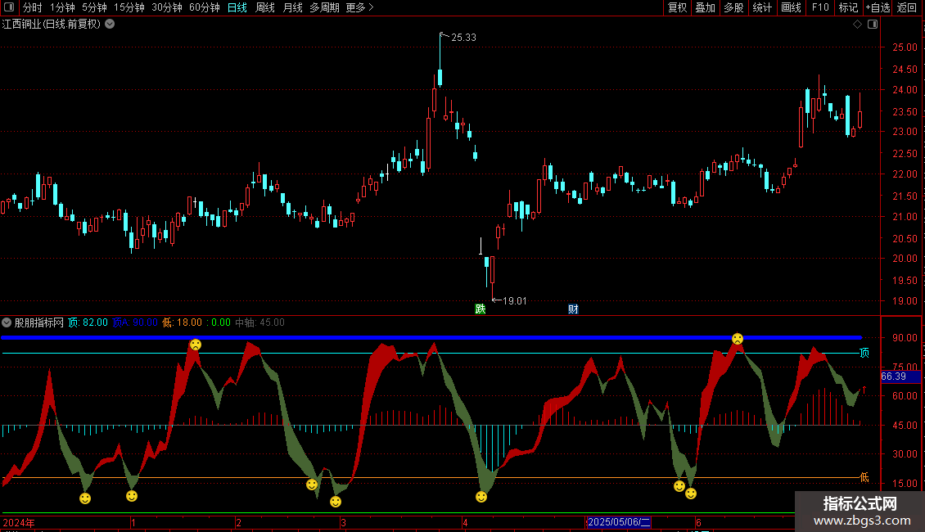Open the 复权 adjustment options
The height and width of the screenshot is (532, 925).
(x=677, y=7)
